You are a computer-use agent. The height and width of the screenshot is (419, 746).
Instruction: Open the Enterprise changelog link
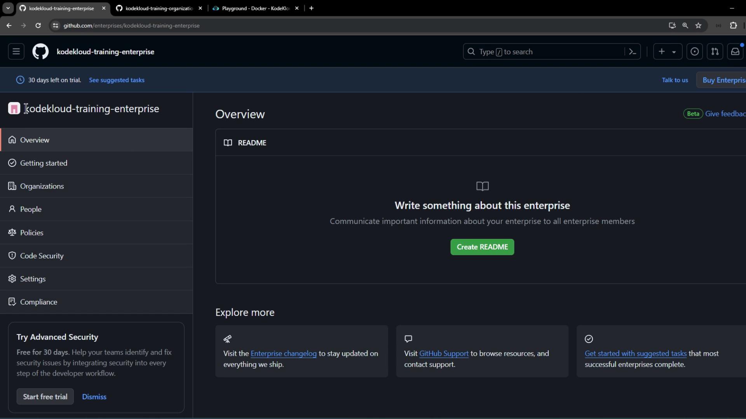(283, 353)
